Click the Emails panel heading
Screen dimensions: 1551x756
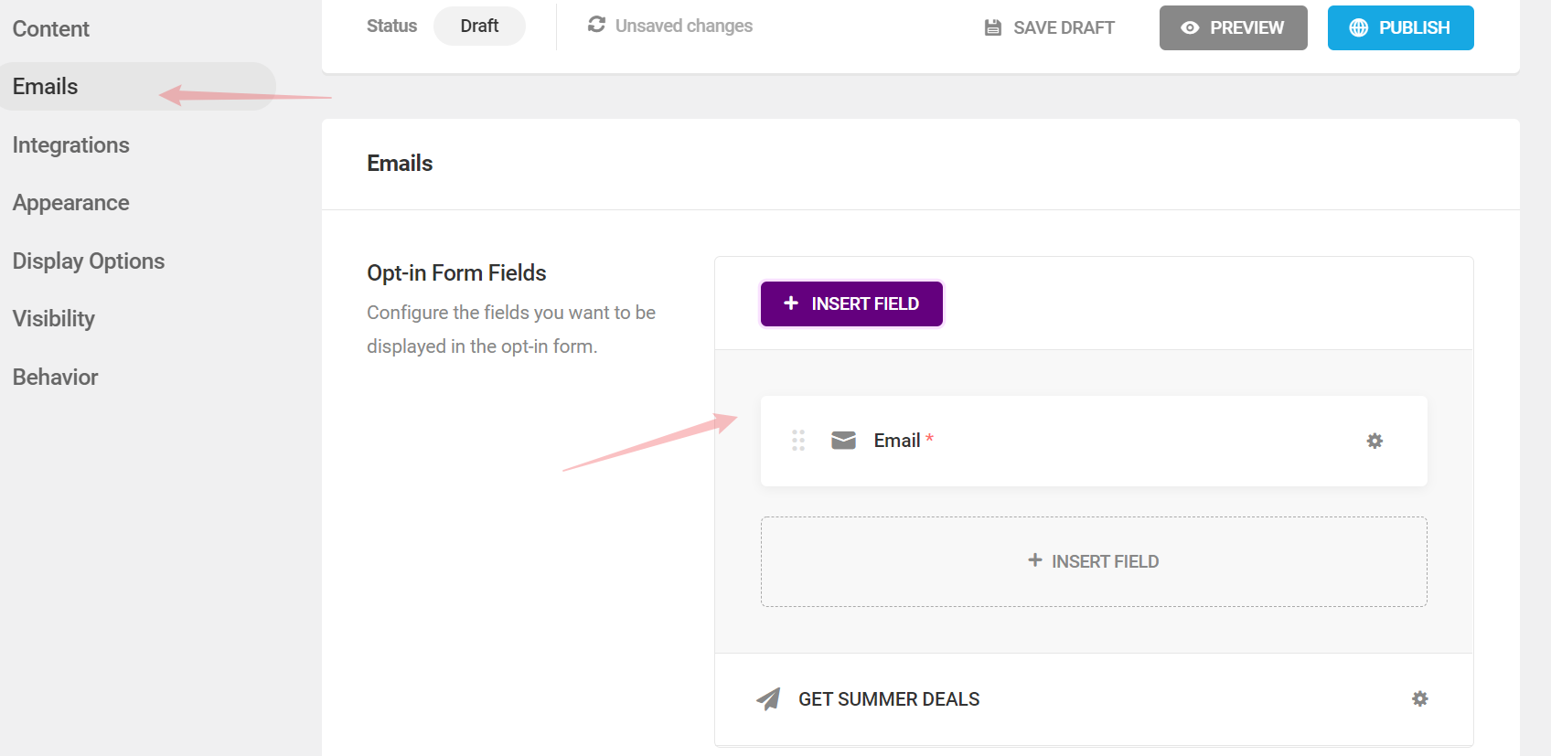click(400, 164)
